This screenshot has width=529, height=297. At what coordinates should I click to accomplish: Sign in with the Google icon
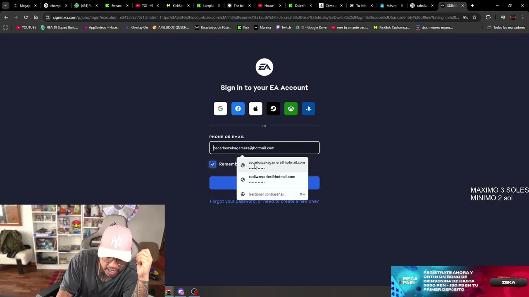coord(220,108)
